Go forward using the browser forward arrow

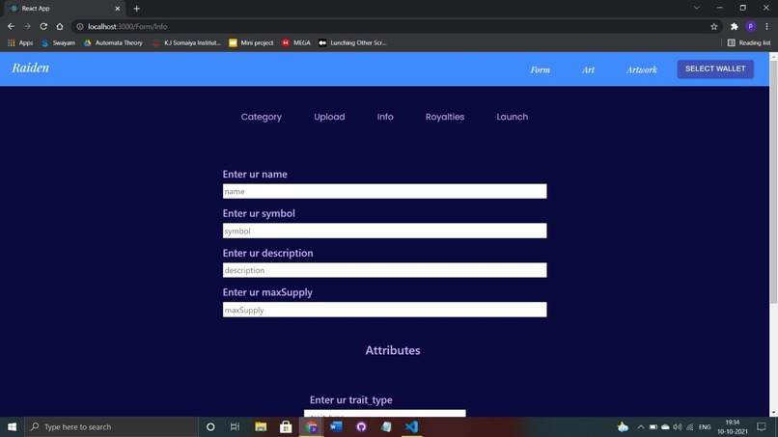click(x=27, y=26)
